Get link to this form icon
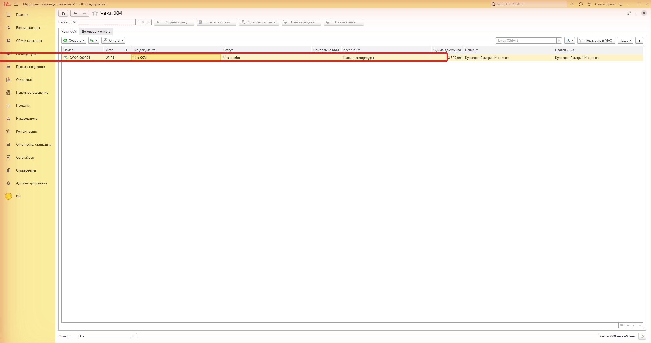The width and height of the screenshot is (651, 343). click(629, 13)
